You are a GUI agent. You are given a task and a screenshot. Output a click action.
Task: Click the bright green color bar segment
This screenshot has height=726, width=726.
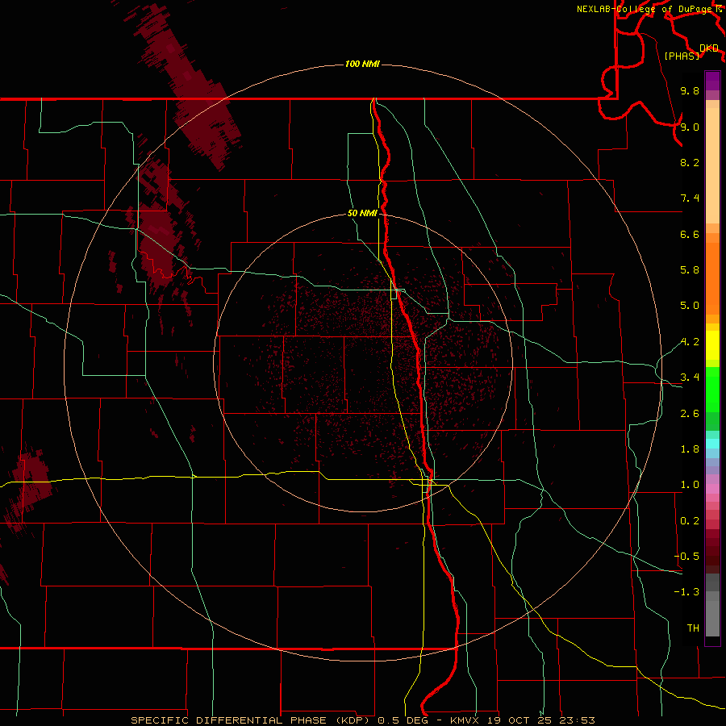712,388
